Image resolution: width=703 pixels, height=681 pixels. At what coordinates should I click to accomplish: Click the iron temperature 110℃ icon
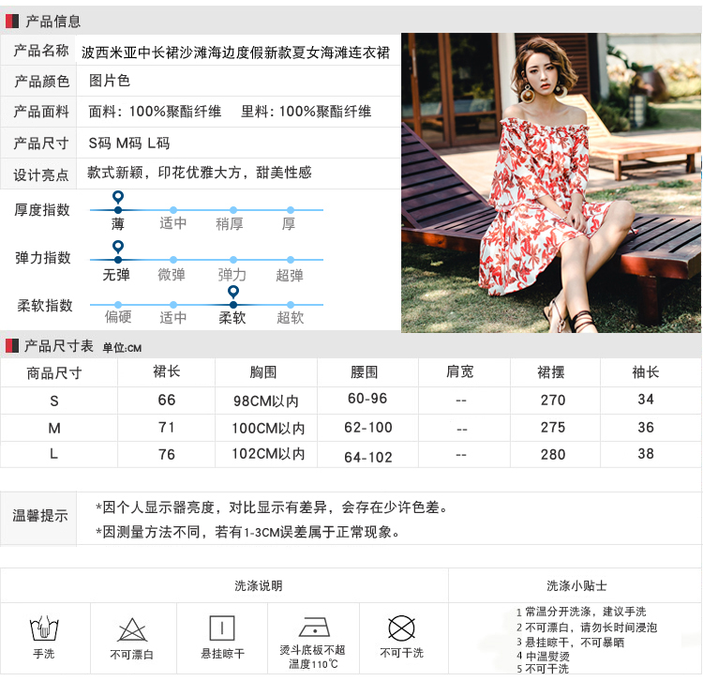tap(312, 627)
